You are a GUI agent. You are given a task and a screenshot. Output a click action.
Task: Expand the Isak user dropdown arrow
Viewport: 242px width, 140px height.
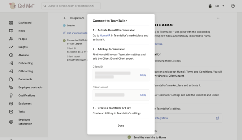tap(223, 6)
